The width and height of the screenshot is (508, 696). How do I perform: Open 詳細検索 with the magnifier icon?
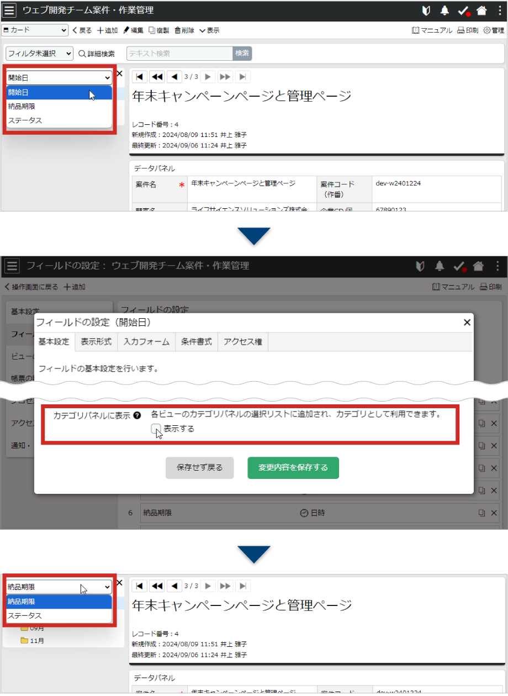click(82, 54)
